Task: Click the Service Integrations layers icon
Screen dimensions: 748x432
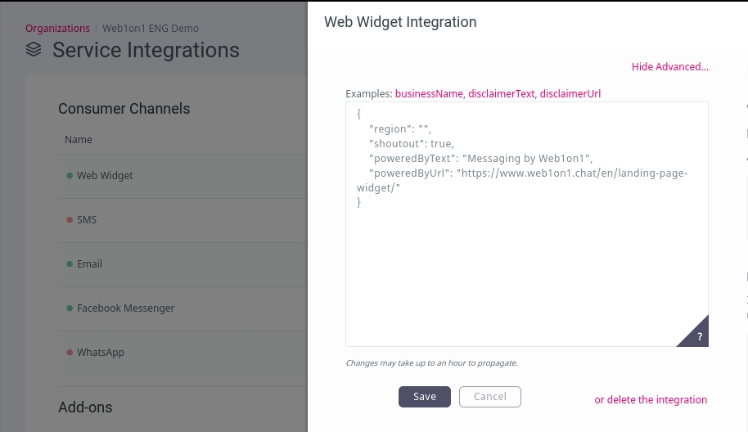Action: [34, 49]
